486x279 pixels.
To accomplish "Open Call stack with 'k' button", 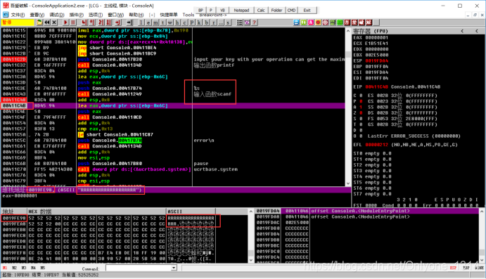I will [x=199, y=22].
